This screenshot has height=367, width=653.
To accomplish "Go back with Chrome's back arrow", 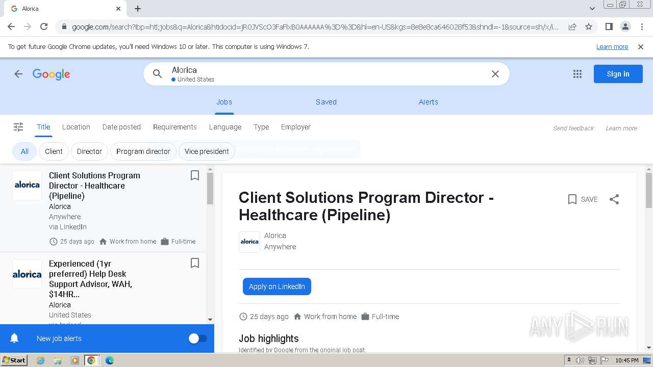I will [x=11, y=27].
